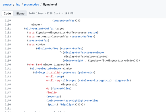Viewport: 166px width, 112px height.
Task: Select line number 2134
Action: tap(8, 41)
